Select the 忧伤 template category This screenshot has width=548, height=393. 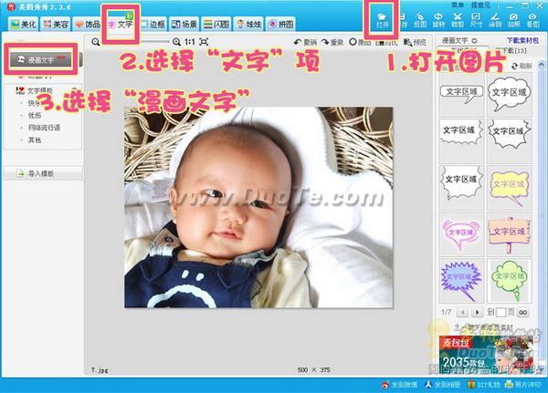coord(35,115)
